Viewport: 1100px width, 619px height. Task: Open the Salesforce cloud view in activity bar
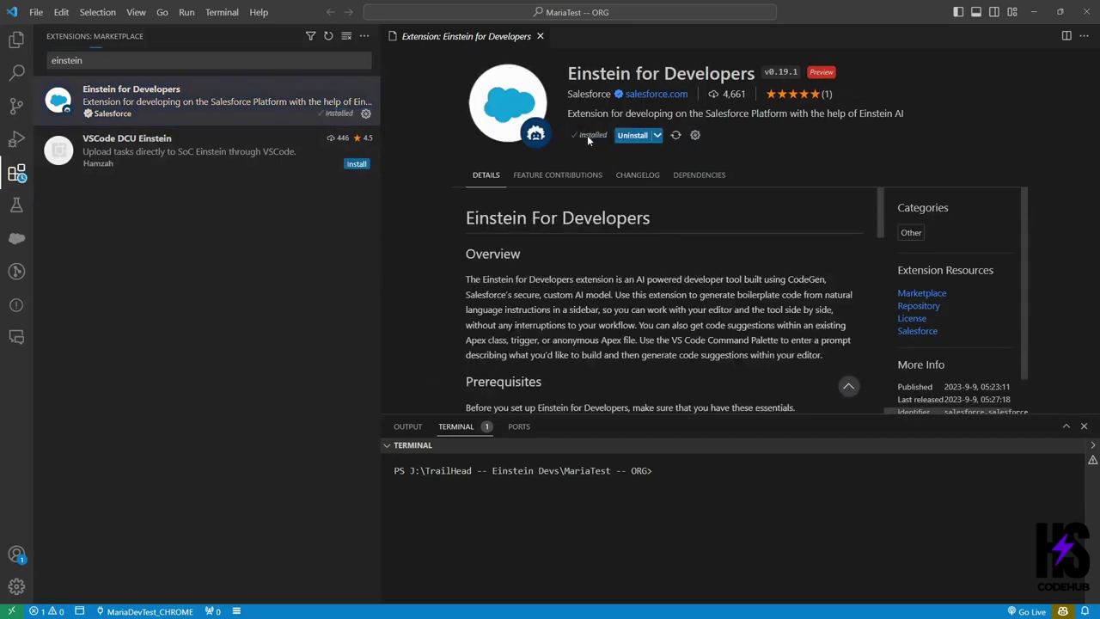point(16,238)
